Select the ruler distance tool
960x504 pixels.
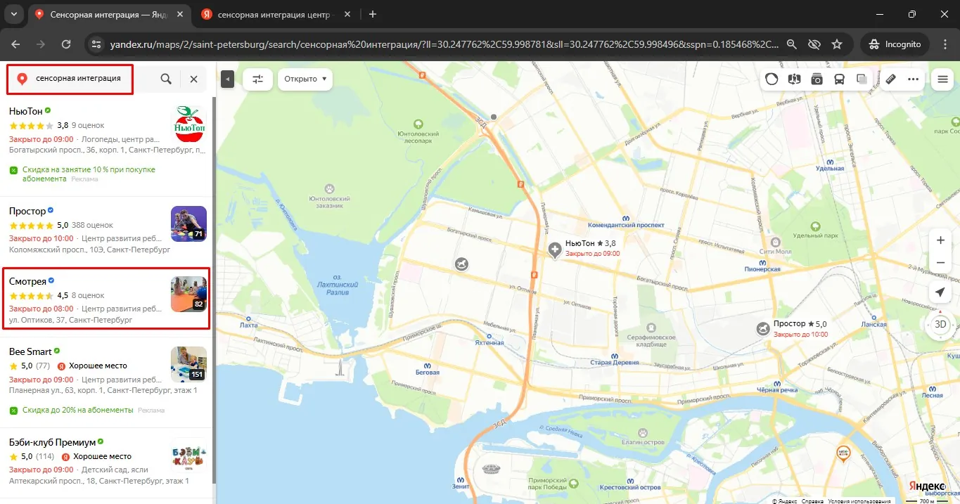(890, 79)
